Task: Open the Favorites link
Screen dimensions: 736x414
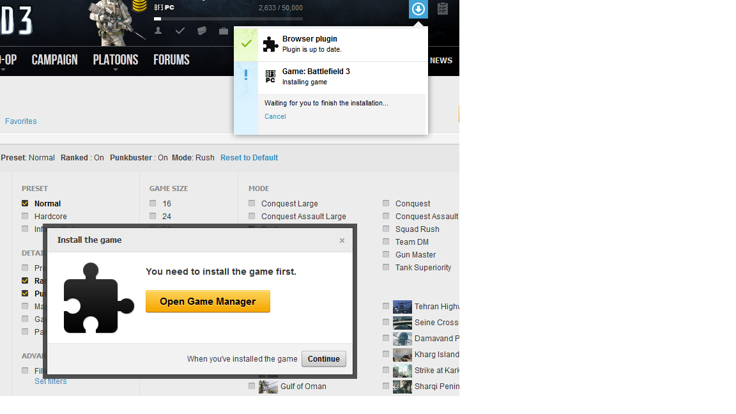Action: coord(20,121)
